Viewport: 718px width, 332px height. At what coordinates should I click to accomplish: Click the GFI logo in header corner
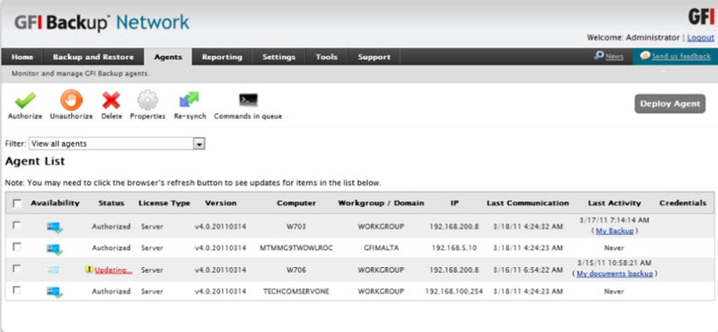coord(701,17)
